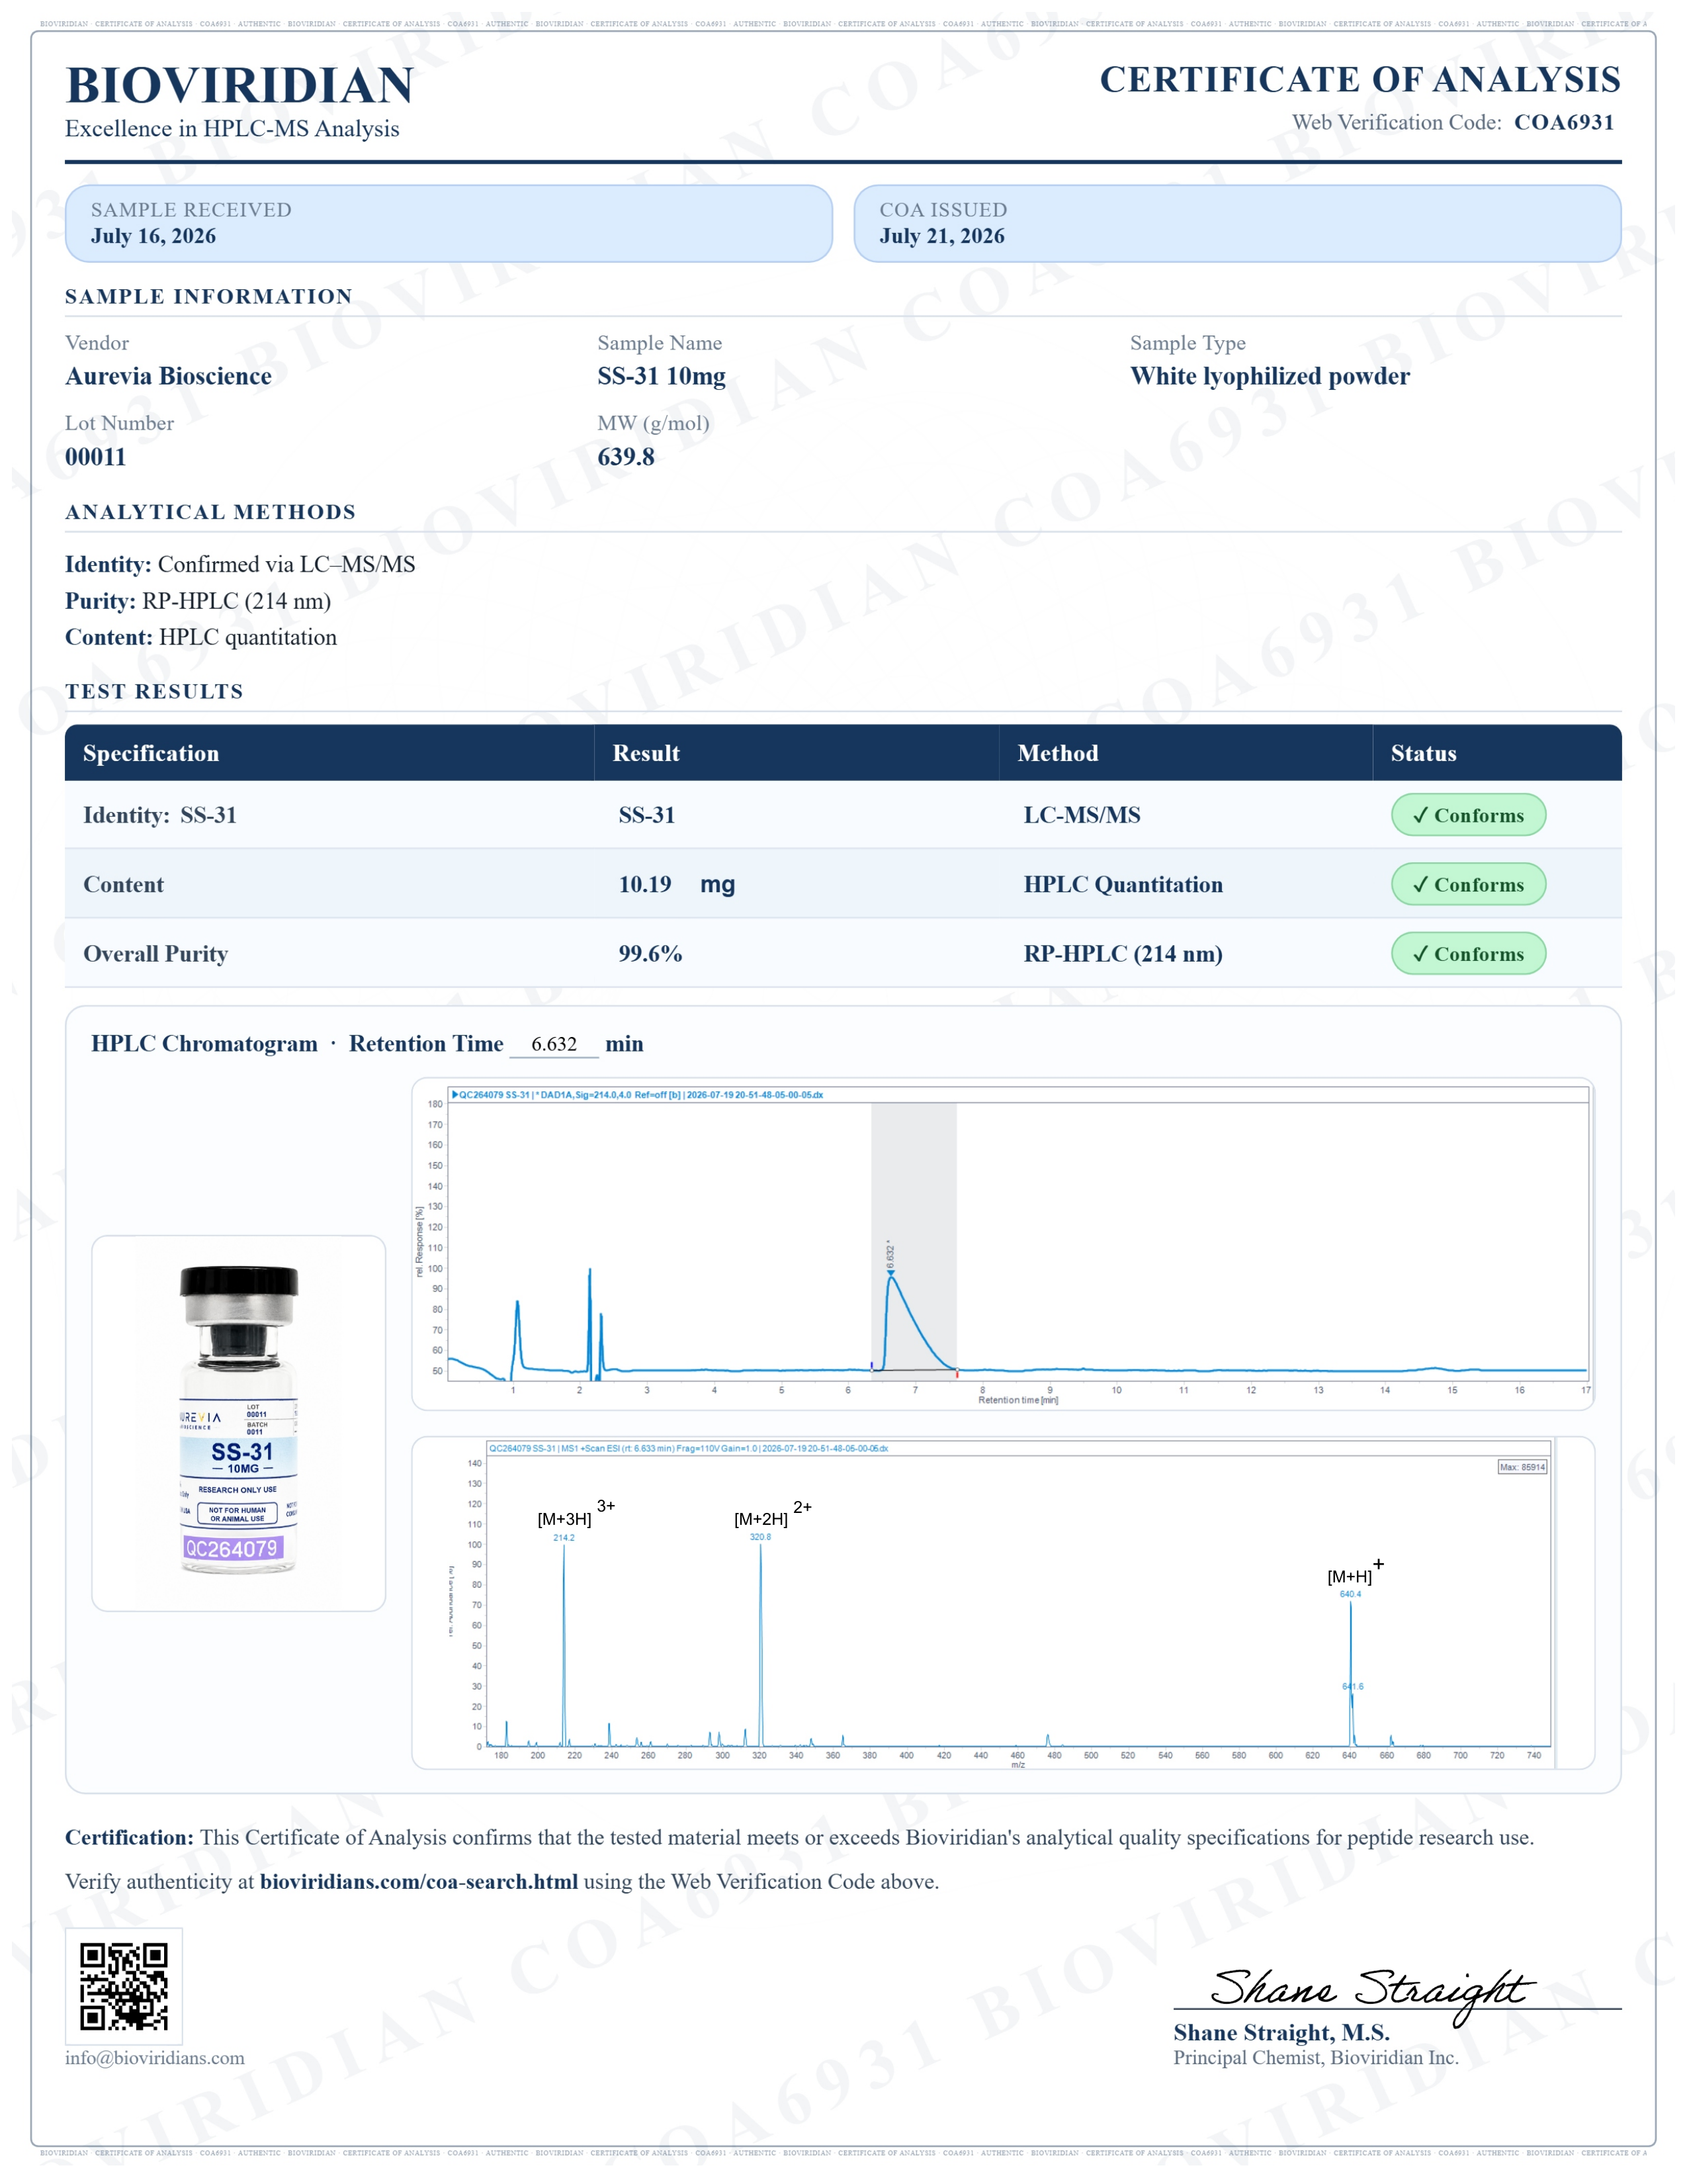
Task: Click the HPLC Quantitation method cell
Action: click(1123, 884)
